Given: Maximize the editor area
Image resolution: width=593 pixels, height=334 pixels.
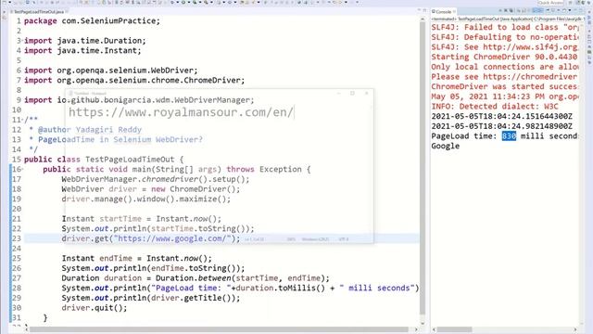Looking at the screenshot, I should (424, 10).
